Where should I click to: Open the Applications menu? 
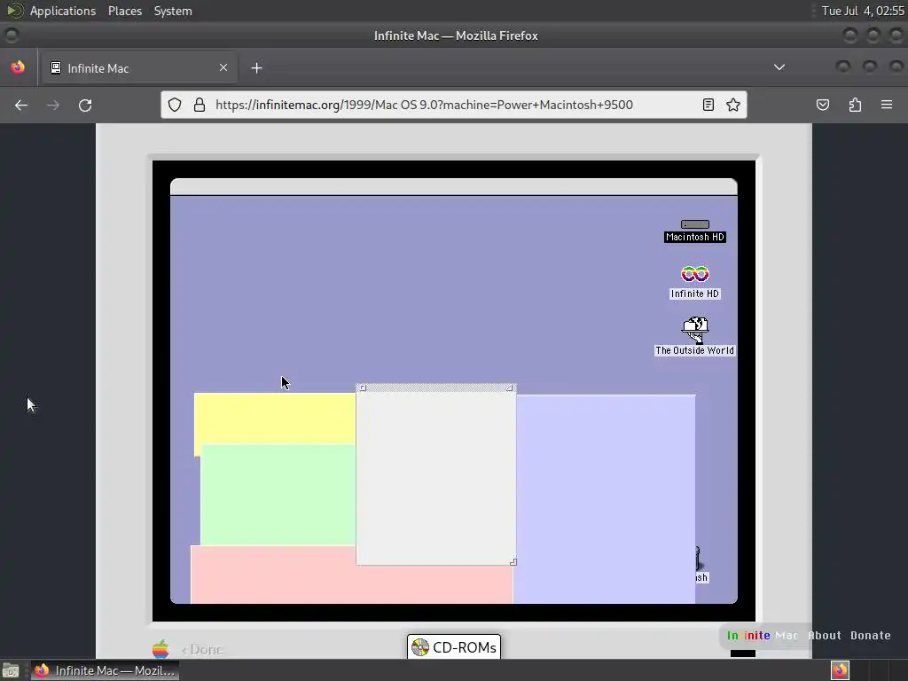63,11
